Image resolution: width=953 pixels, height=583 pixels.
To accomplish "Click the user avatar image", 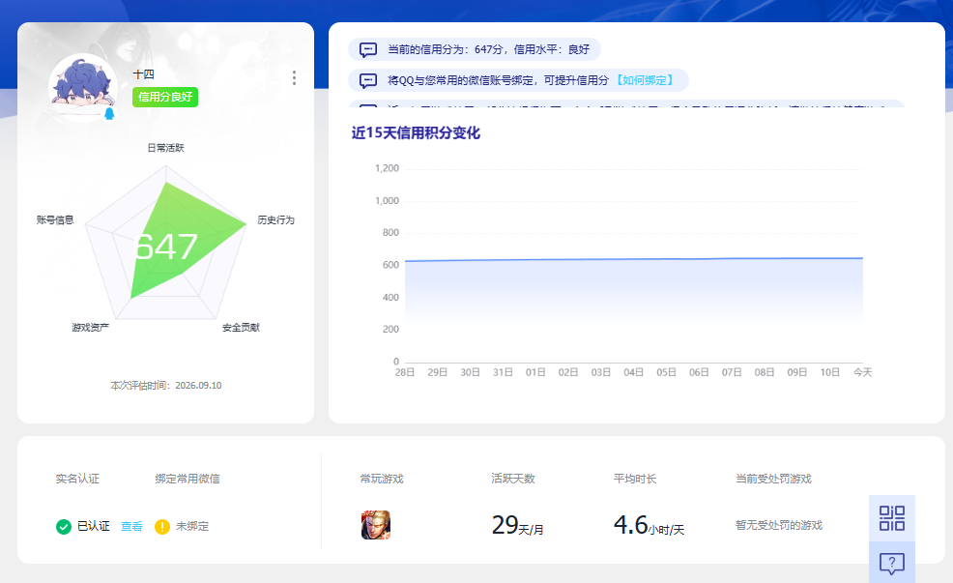I will 83,88.
